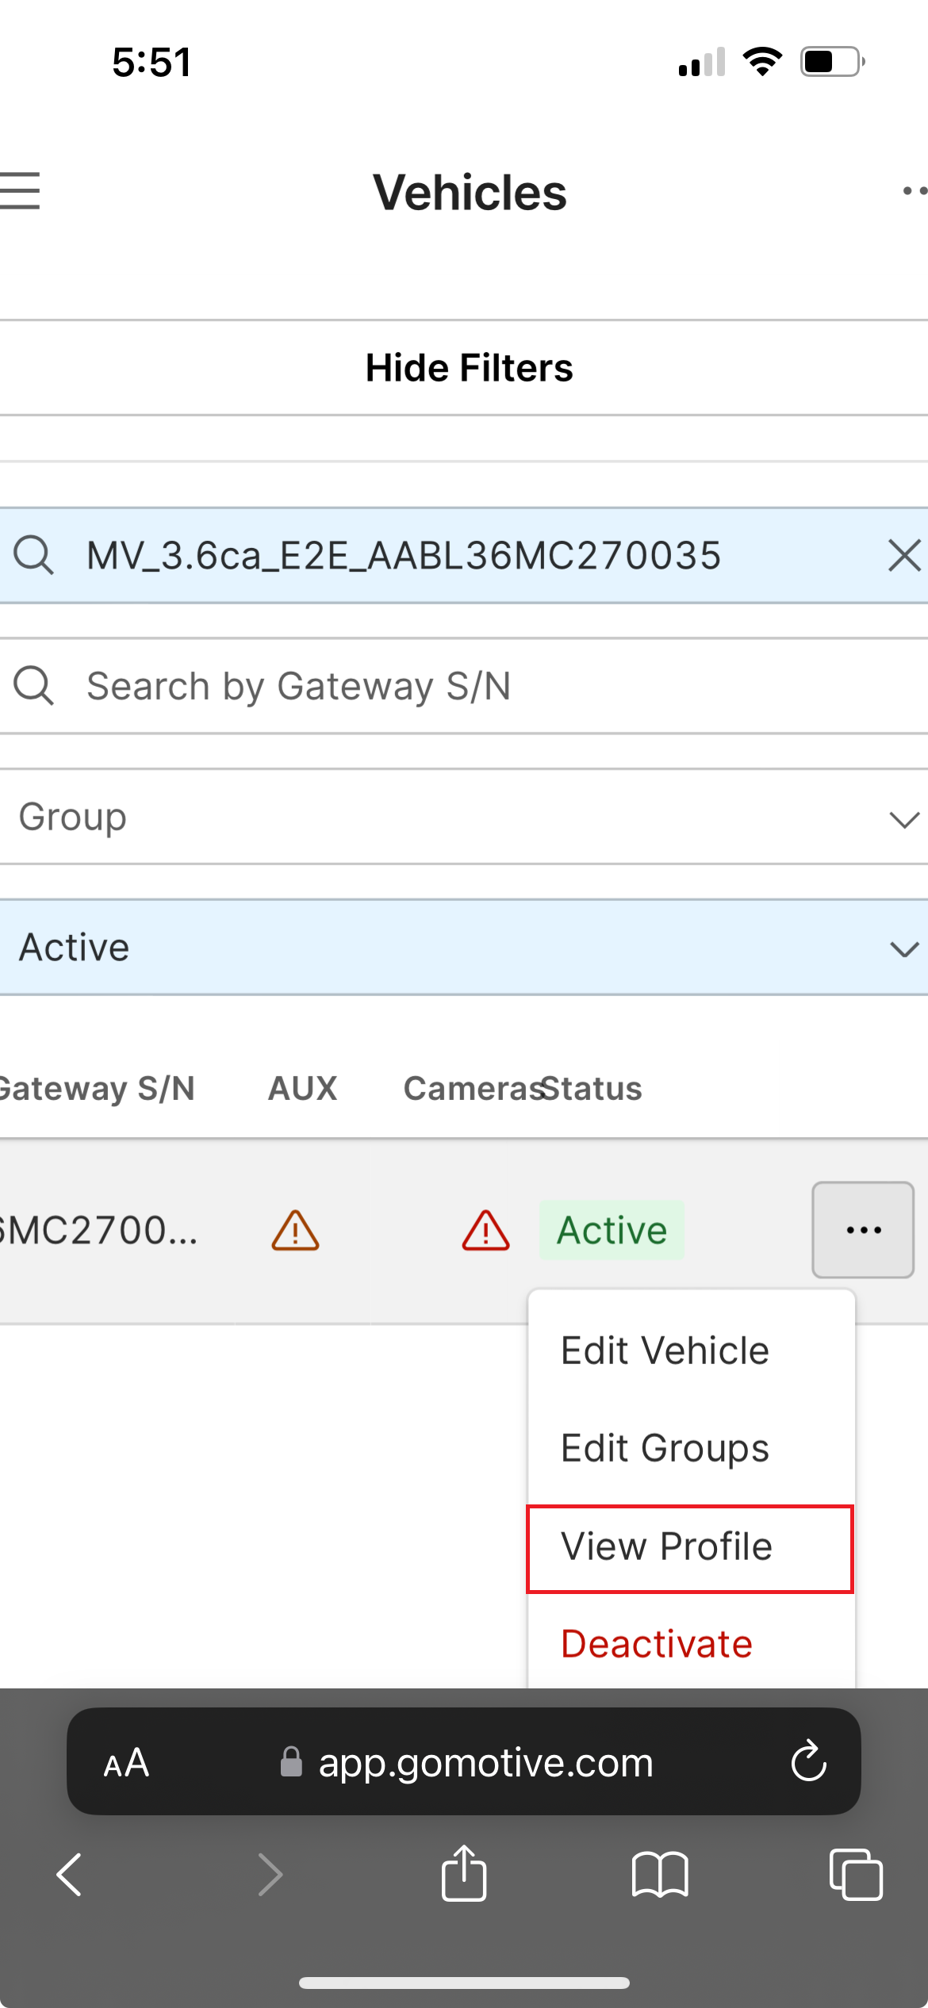Viewport: 928px width, 2008px height.
Task: Focus the Search by Gateway S/N field
Action: click(464, 686)
